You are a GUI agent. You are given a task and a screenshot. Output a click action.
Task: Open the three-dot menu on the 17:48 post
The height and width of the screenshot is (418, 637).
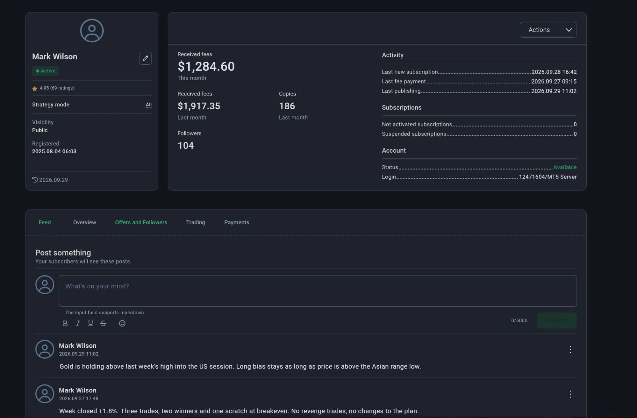pyautogui.click(x=570, y=394)
